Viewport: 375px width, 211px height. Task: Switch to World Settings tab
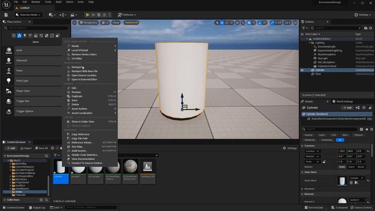tap(342, 101)
